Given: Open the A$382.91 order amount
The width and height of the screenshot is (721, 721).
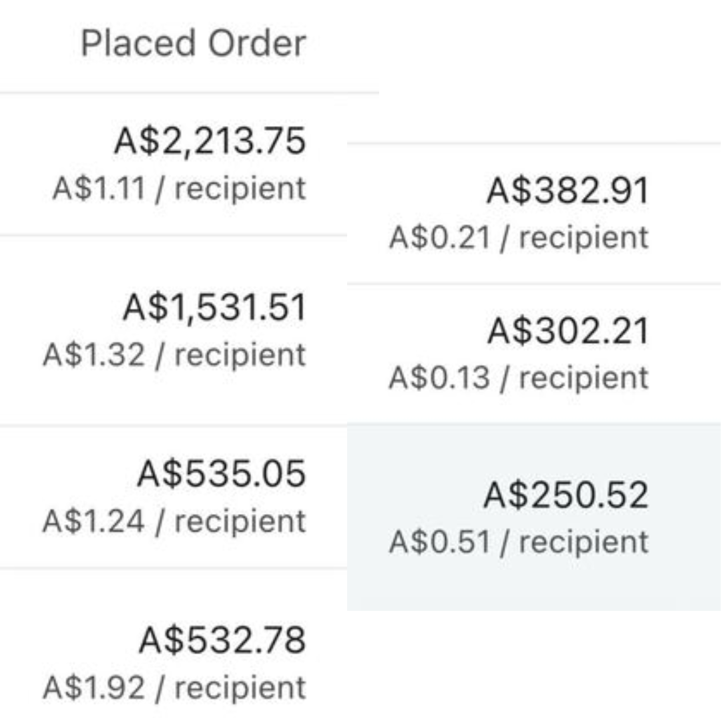Looking at the screenshot, I should click(x=567, y=191).
